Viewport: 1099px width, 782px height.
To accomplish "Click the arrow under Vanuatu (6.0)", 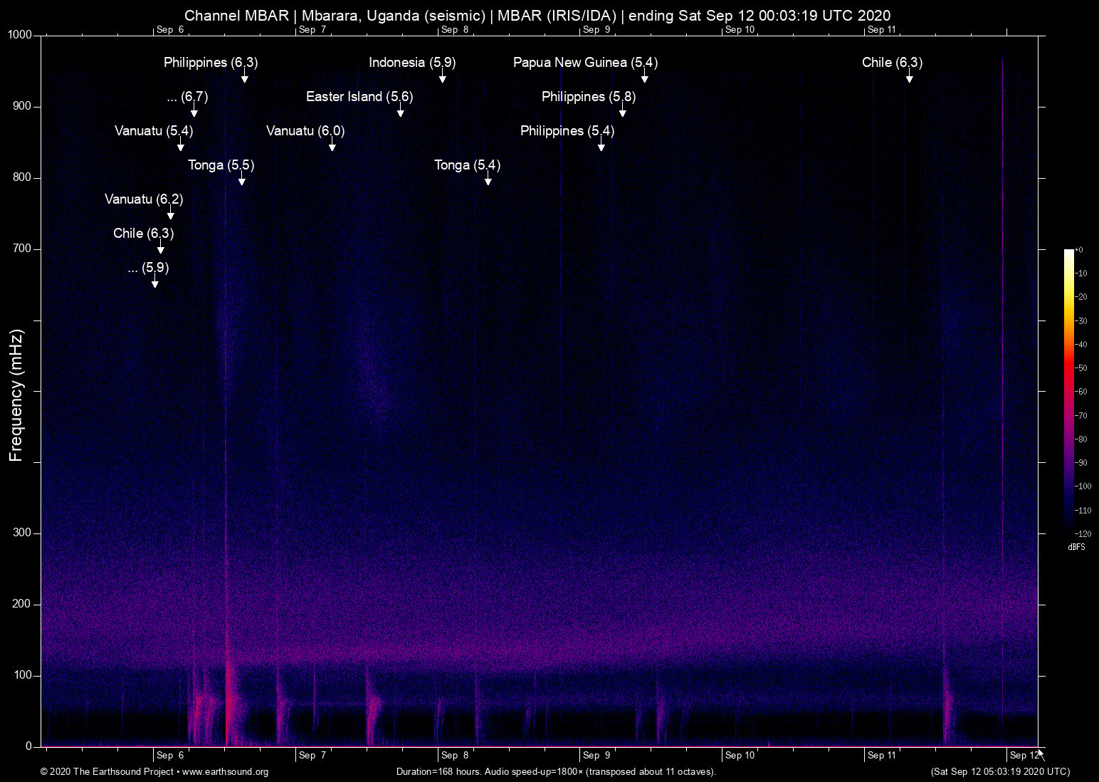I will (x=332, y=145).
